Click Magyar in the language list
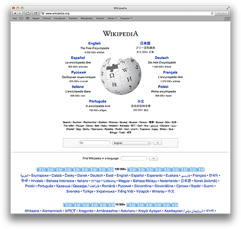Image resolution: width=241 pixels, height=229 pixels. coord(125,181)
